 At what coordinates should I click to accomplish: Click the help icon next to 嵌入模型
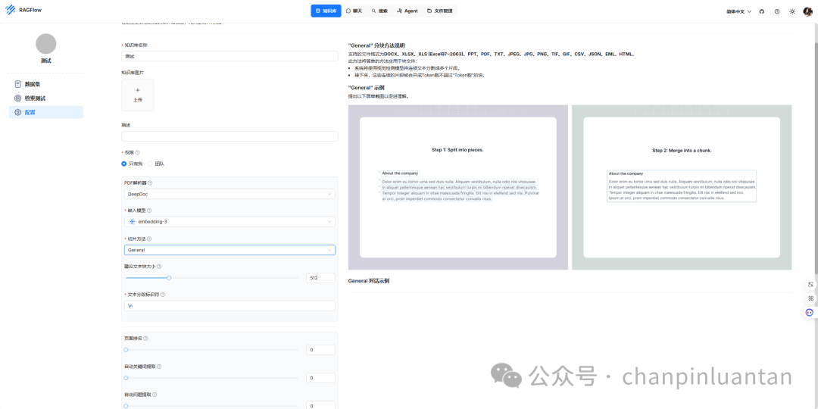(x=149, y=211)
